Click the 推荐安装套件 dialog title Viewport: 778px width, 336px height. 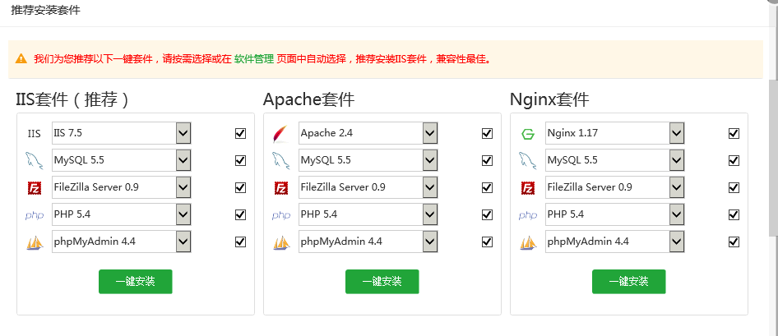tap(46, 11)
